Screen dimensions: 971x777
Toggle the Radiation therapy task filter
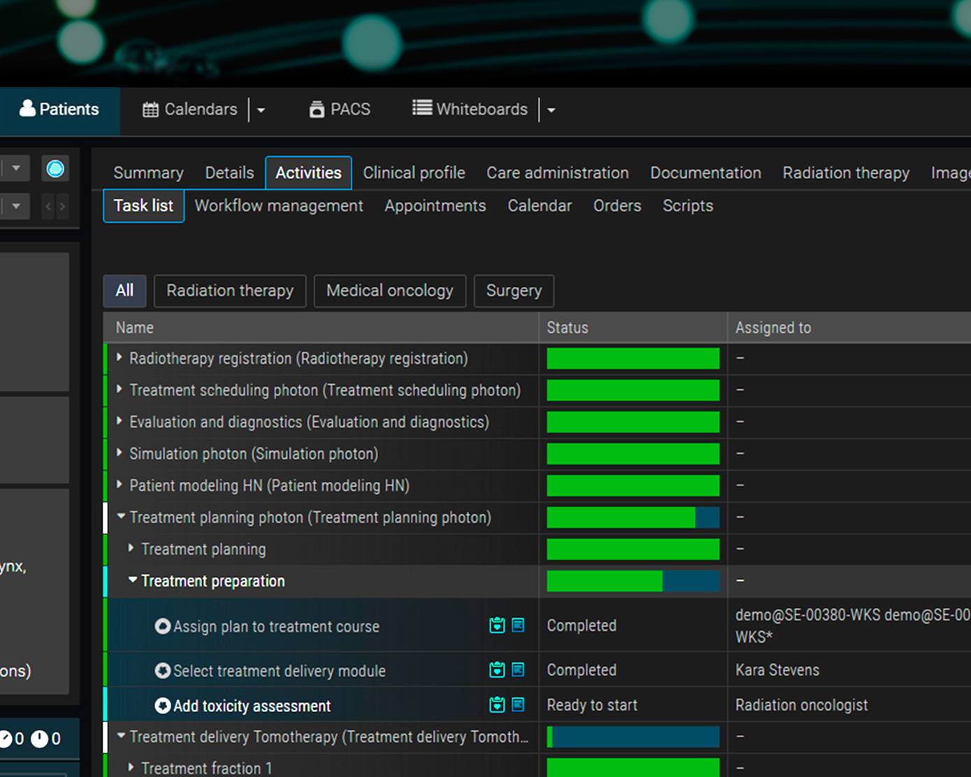click(x=230, y=291)
